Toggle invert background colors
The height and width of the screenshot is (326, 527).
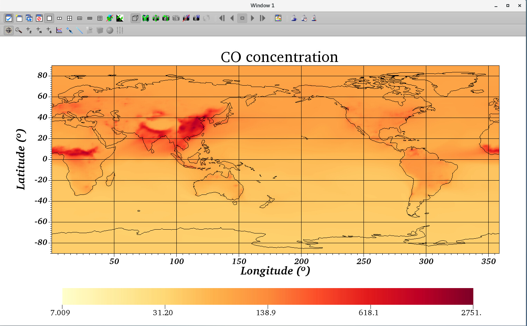coord(120,18)
